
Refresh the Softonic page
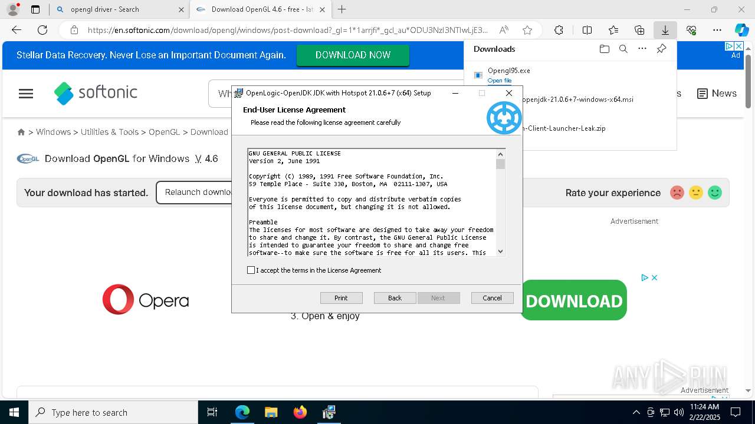point(42,30)
